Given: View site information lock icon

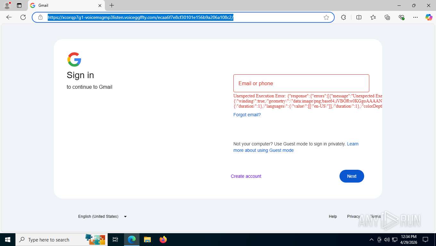Looking at the screenshot, I should tap(40, 17).
